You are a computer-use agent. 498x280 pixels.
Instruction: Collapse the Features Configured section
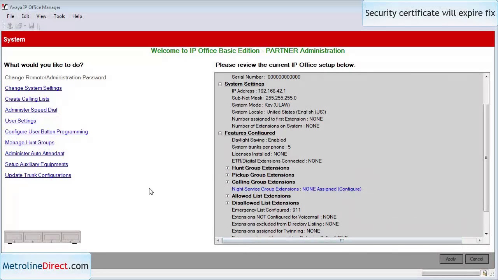pos(220,133)
